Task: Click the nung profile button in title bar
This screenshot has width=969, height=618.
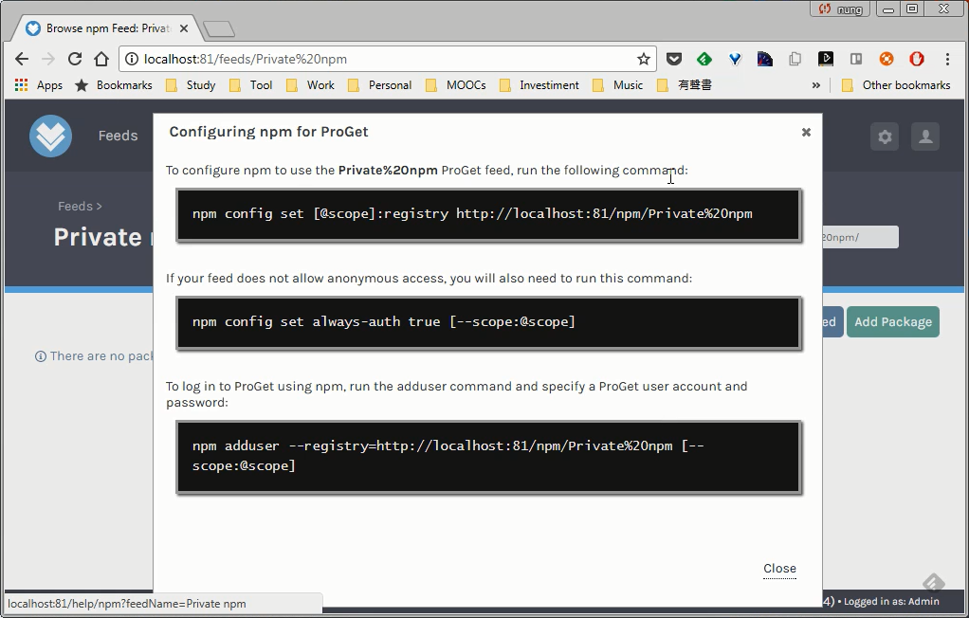Action: click(x=840, y=9)
